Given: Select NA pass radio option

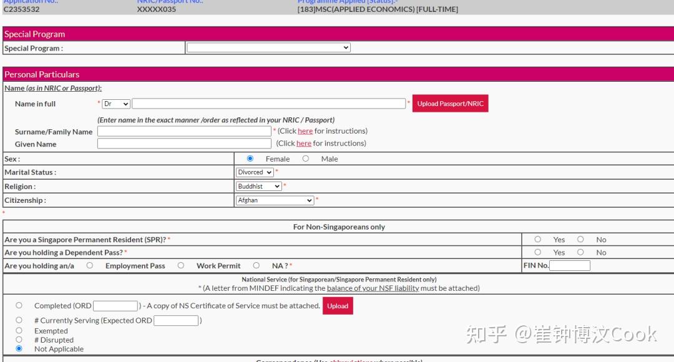Looking at the screenshot, I should pyautogui.click(x=256, y=266).
